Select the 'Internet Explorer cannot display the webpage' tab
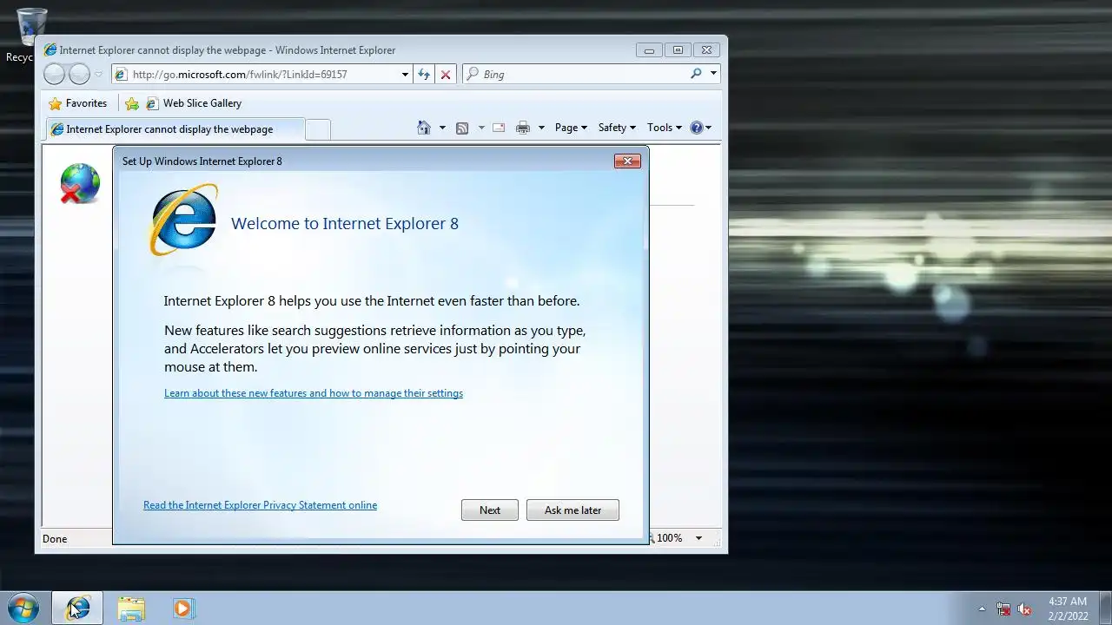The height and width of the screenshot is (625, 1112). click(x=175, y=129)
